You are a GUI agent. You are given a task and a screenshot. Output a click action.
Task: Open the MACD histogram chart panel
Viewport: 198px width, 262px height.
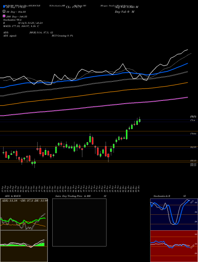point(24,246)
